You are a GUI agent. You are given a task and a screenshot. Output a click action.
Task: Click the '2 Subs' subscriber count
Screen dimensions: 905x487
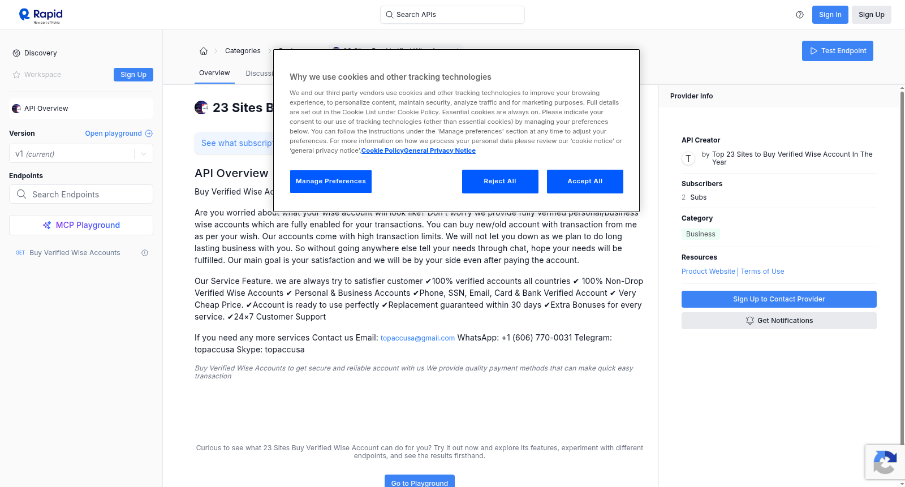coord(694,197)
